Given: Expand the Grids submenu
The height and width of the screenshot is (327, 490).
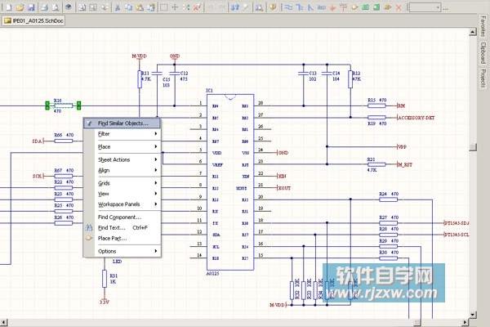Looking at the screenshot, I should [122, 183].
